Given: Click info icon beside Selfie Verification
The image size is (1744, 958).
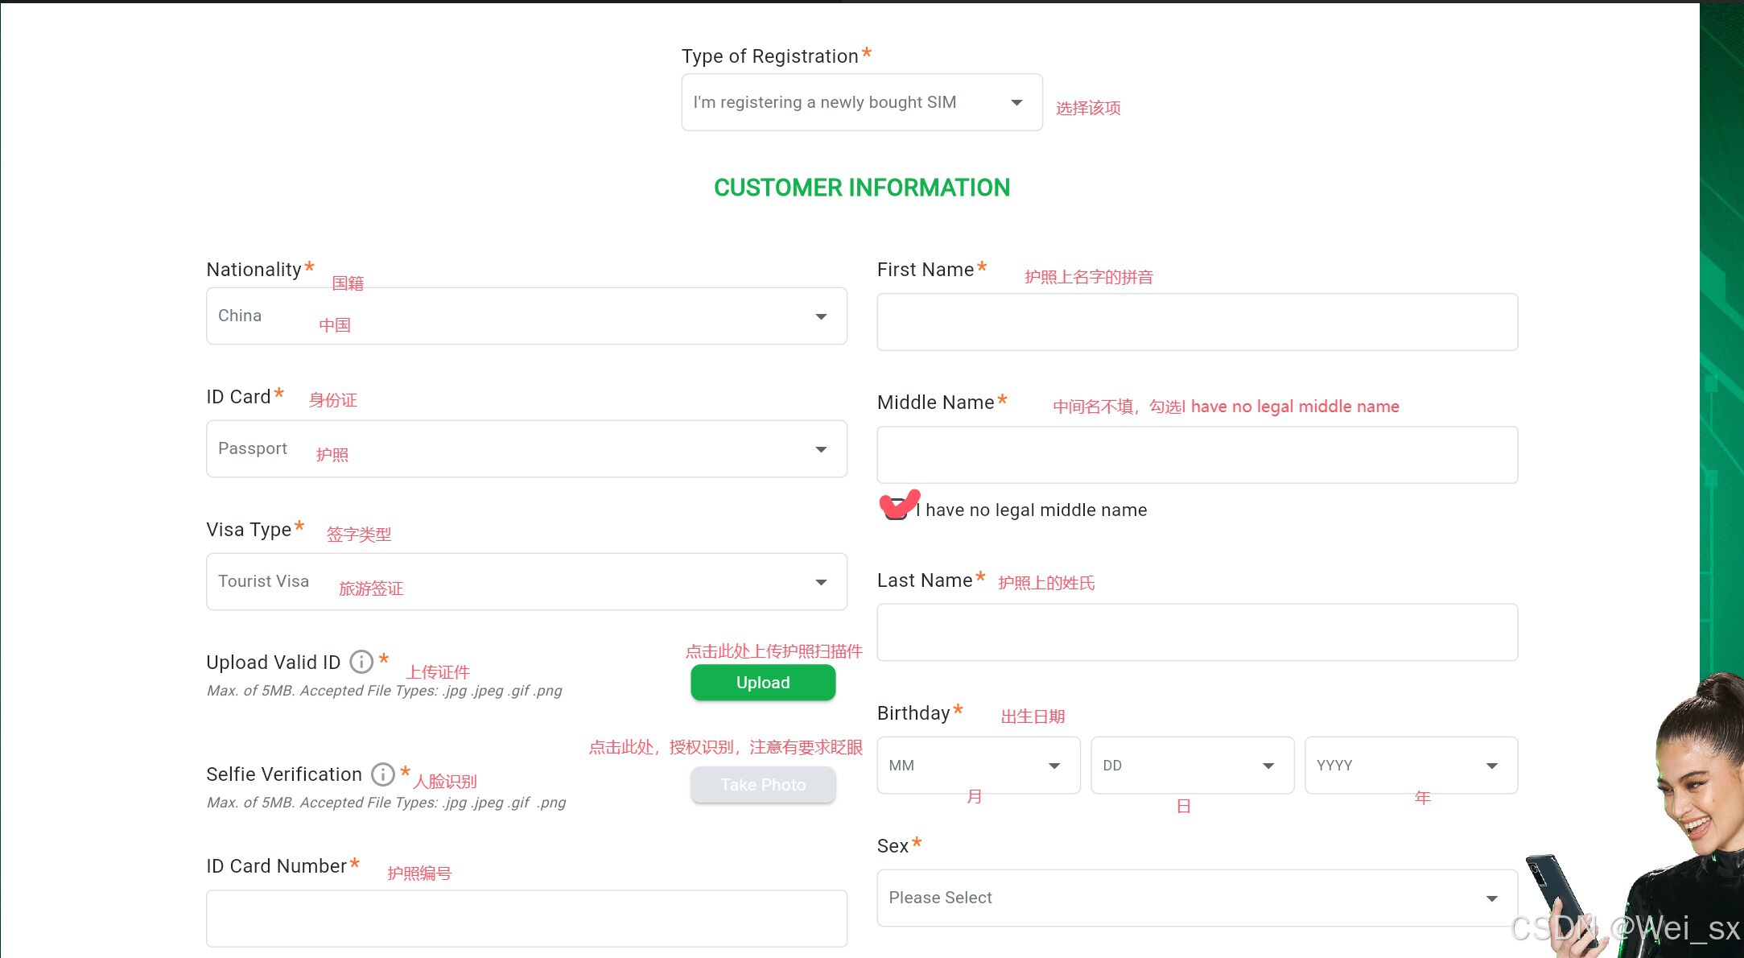Looking at the screenshot, I should coord(383,774).
